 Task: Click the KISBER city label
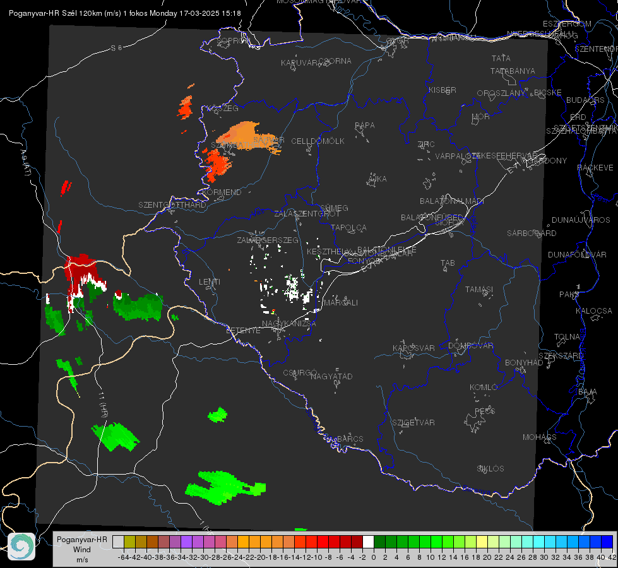443,90
